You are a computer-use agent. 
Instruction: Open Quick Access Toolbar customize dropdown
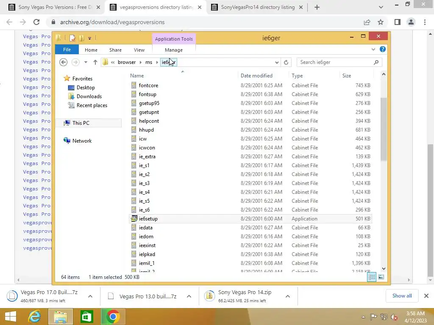pyautogui.click(x=90, y=39)
